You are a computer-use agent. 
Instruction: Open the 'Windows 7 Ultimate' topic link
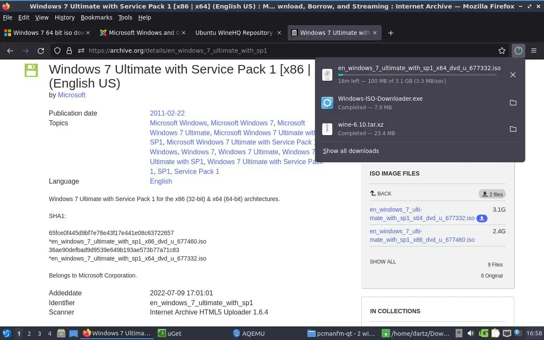[248, 152]
